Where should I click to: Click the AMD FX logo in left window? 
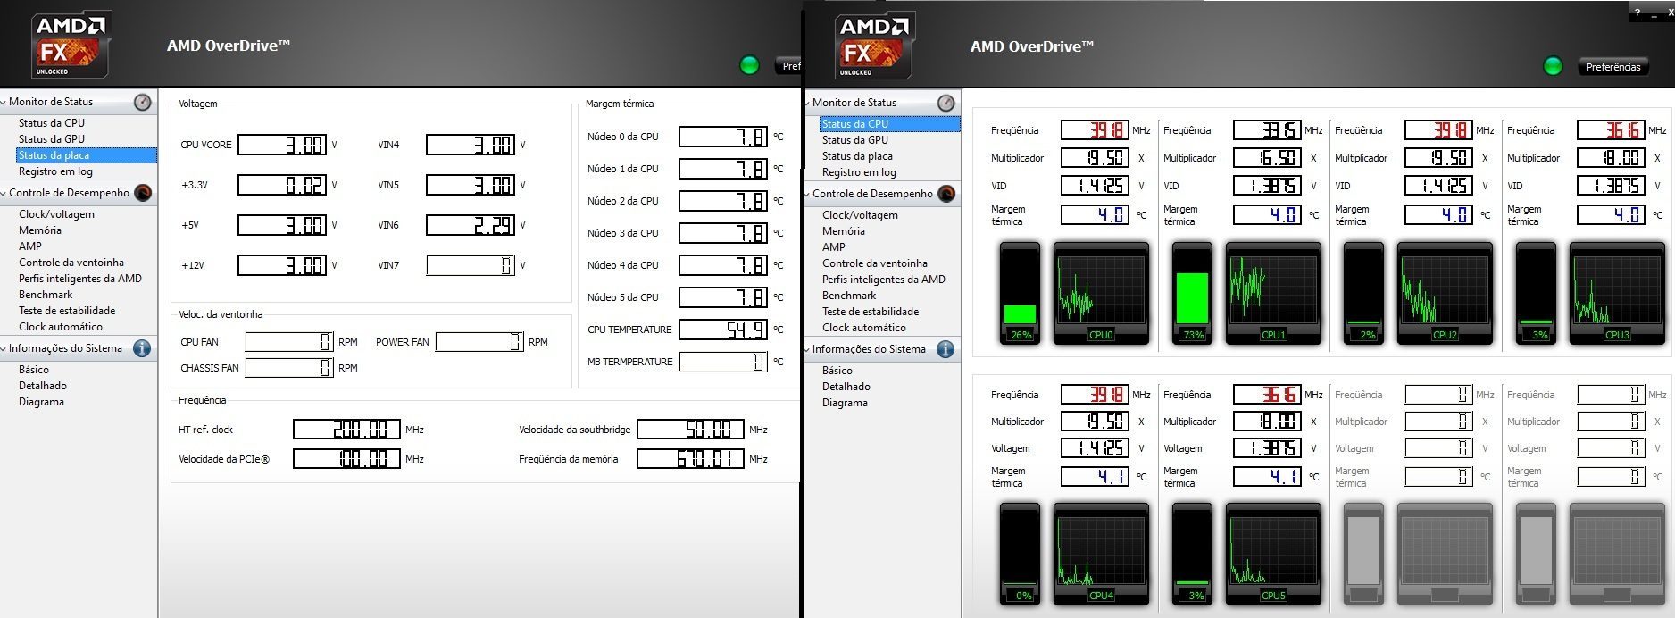pyautogui.click(x=71, y=45)
